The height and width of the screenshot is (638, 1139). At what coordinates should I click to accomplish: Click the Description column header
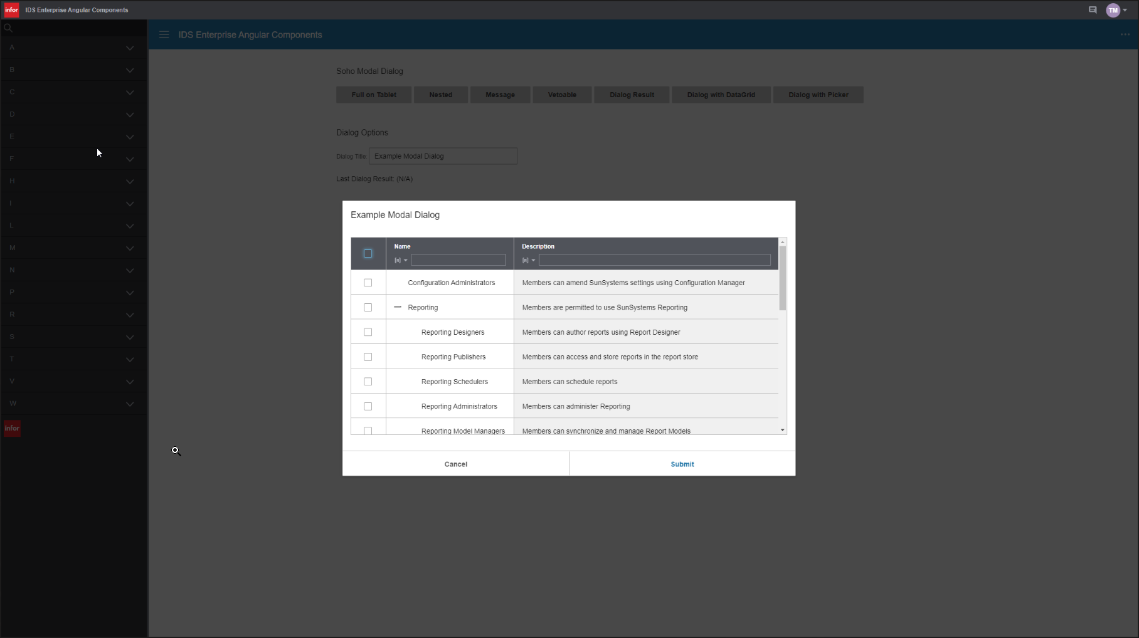(538, 246)
